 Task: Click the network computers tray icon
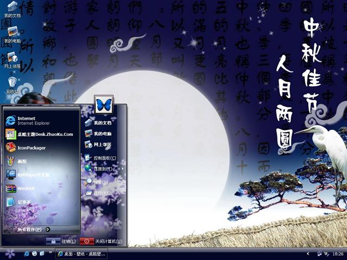click(319, 253)
